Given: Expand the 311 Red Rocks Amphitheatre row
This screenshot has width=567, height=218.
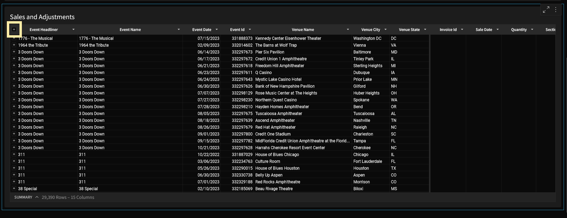Looking at the screenshot, I should pyautogui.click(x=14, y=181).
